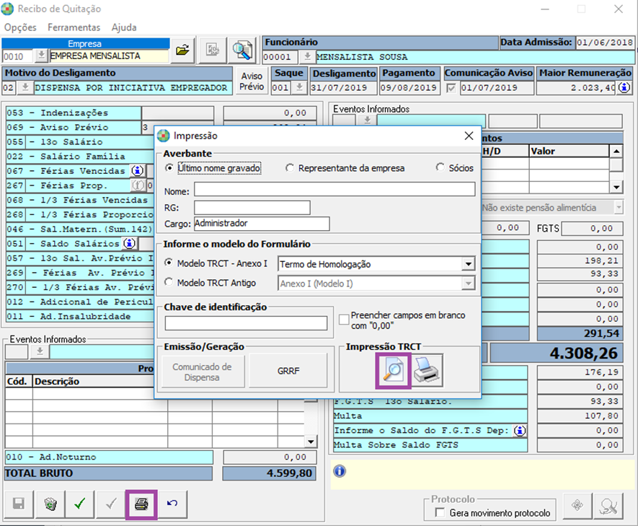
Task: Click info icon next to Saldo Salários
Action: pos(129,243)
